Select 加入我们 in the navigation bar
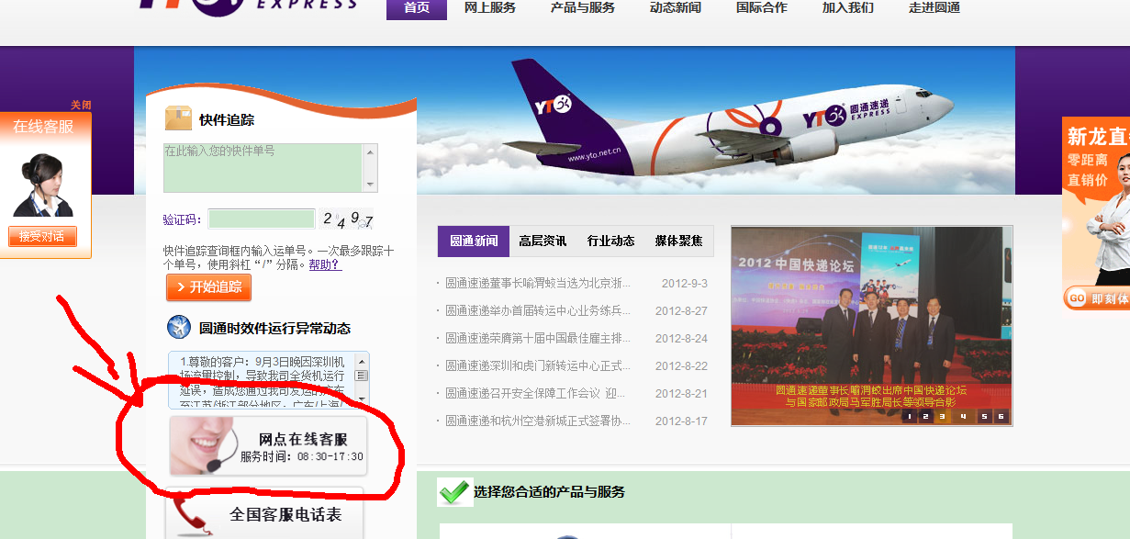 click(848, 8)
